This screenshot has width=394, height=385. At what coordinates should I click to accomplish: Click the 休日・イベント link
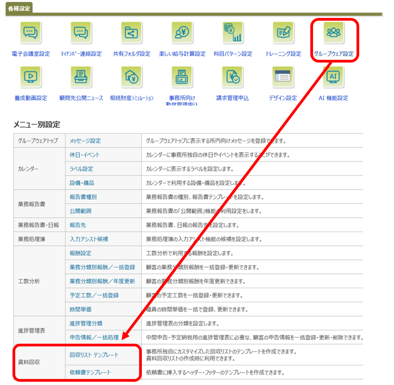click(84, 155)
